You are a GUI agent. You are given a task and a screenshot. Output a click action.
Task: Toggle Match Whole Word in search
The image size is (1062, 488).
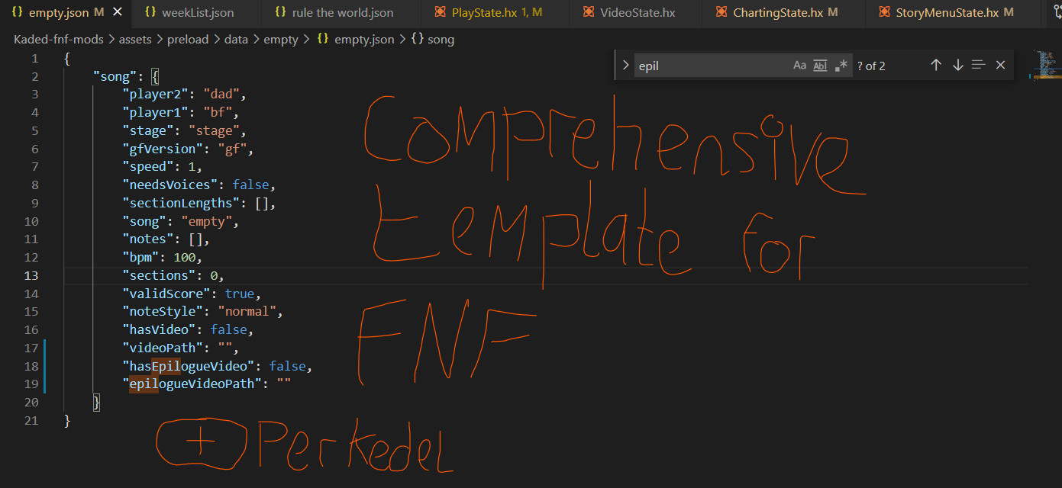(819, 66)
